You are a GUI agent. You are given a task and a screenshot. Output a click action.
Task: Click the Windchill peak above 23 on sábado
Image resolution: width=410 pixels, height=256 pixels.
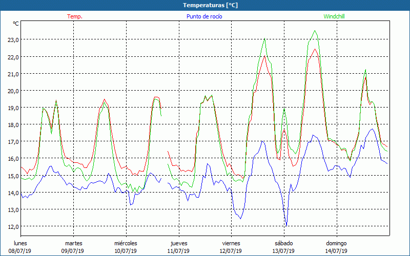(315, 31)
